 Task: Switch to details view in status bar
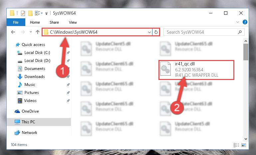click(x=236, y=145)
